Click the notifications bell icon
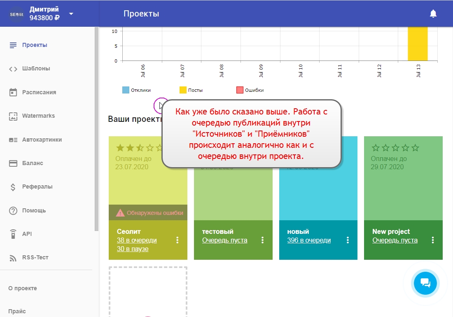453x317 pixels. coord(433,14)
